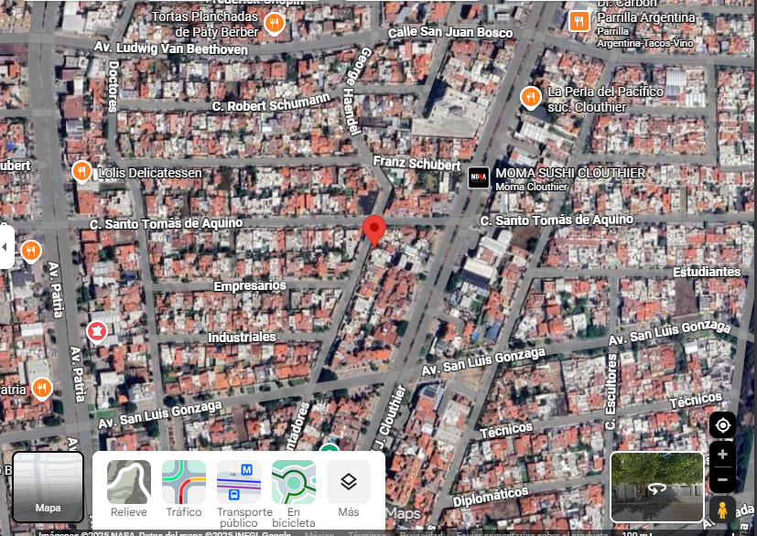Expand the collapsed side panel arrow
Screen dimensions: 757x536
pos(5,247)
